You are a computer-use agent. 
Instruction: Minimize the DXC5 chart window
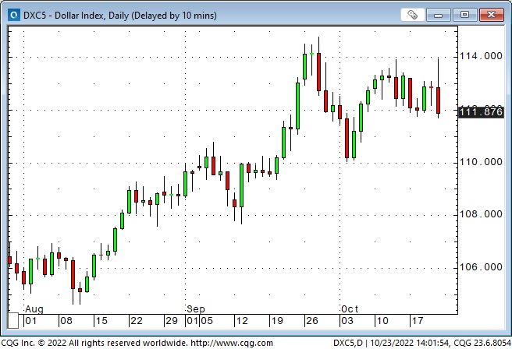(x=438, y=15)
